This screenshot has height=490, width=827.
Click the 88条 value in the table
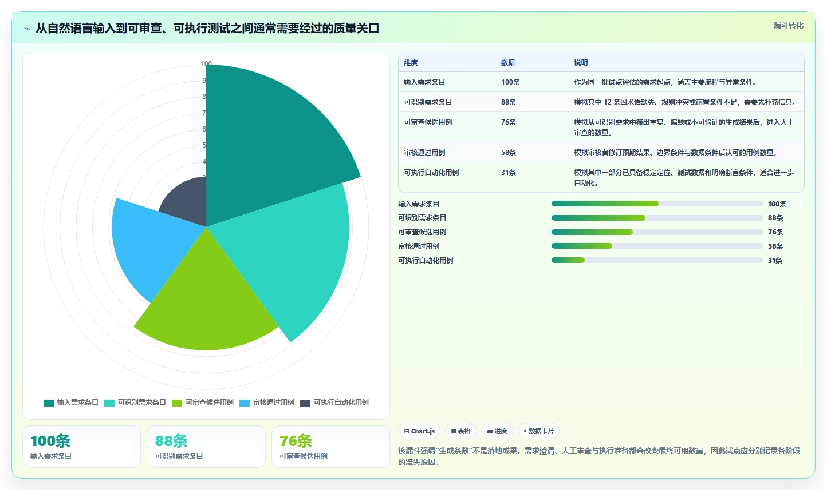(509, 102)
